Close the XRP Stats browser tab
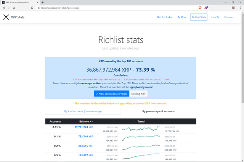Image resolution: width=244 pixels, height=162 pixels. [38, 3]
